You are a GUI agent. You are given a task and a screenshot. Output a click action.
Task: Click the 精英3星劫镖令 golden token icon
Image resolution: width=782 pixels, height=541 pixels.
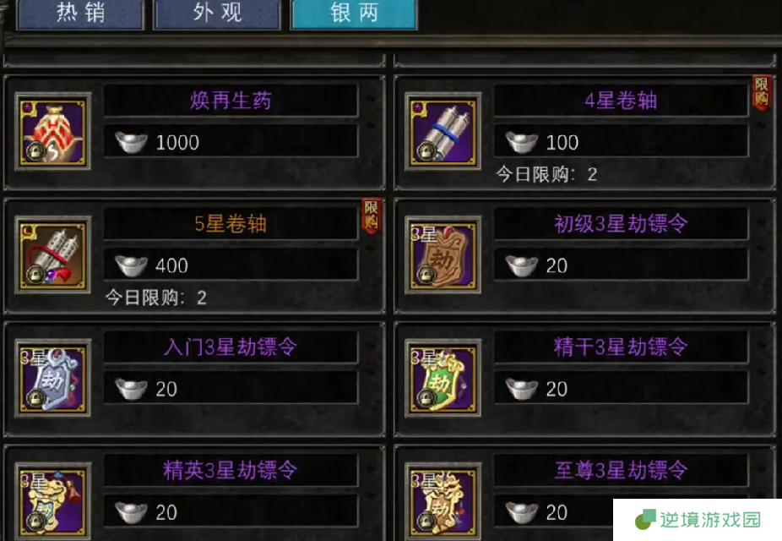coord(53,501)
